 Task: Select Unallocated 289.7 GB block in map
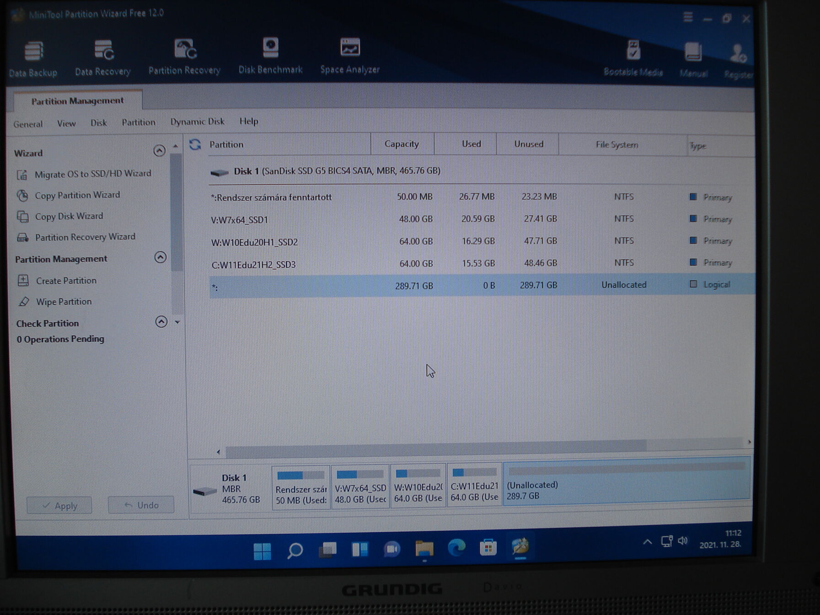coord(627,482)
